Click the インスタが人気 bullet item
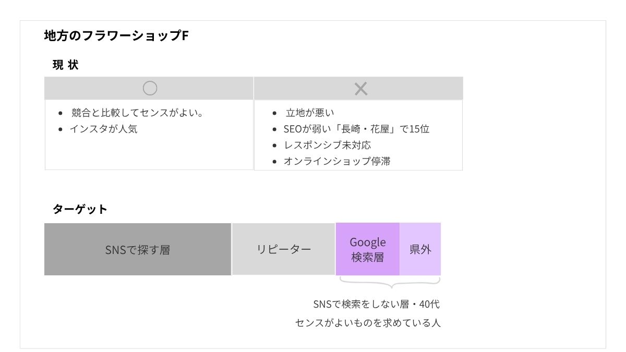 click(104, 129)
